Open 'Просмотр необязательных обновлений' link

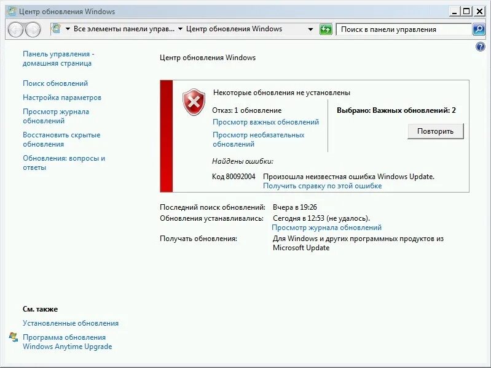coord(258,139)
